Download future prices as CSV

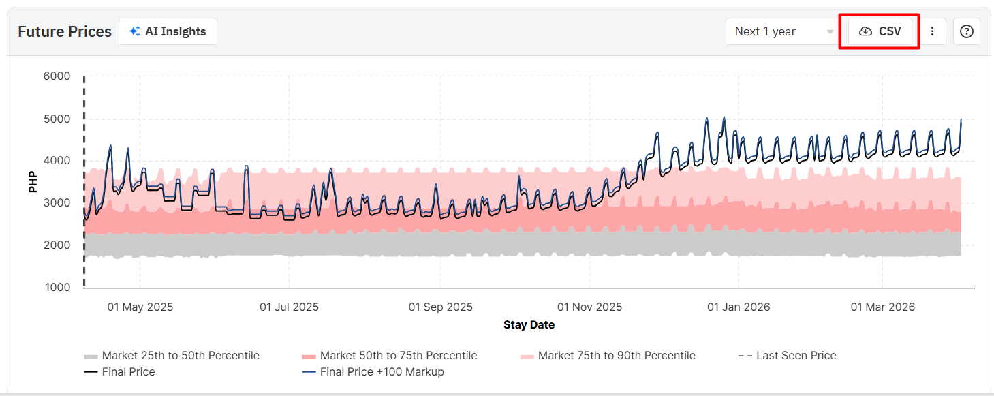[x=880, y=31]
